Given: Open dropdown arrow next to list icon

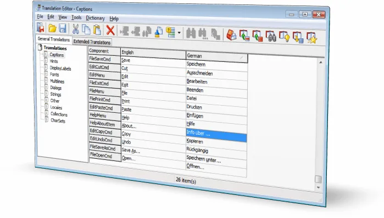Looking at the screenshot, I should [179, 33].
